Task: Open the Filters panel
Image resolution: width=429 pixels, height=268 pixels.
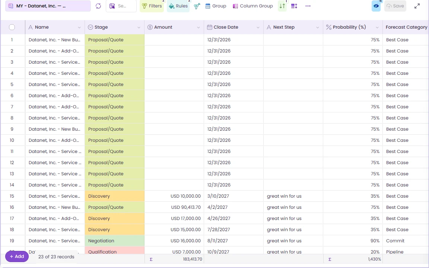Action: 152,6
